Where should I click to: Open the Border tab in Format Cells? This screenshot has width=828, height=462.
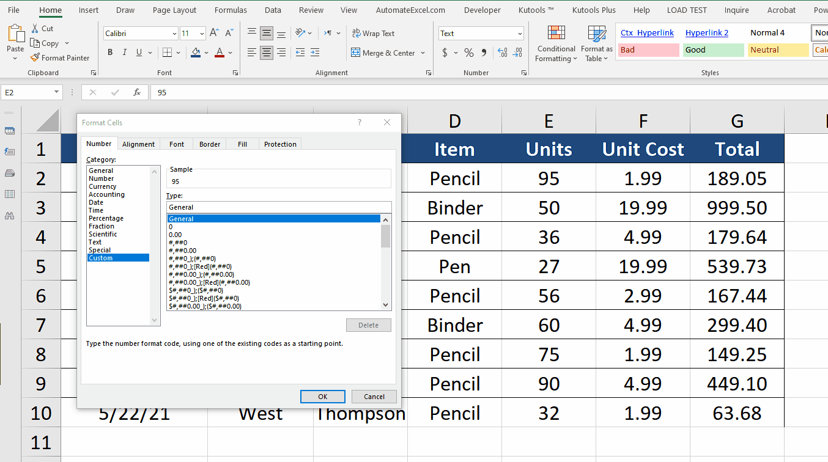[209, 144]
